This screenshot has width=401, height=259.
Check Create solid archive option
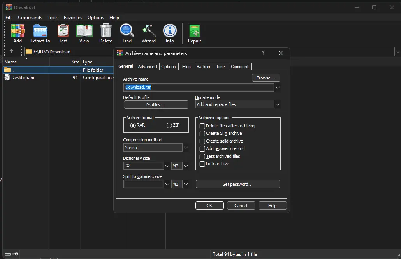202,141
